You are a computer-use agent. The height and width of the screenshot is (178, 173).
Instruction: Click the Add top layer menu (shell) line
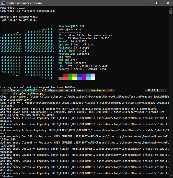tap(78, 109)
